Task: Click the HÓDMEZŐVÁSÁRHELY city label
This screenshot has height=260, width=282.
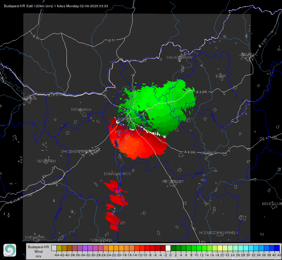Action: click(x=219, y=233)
